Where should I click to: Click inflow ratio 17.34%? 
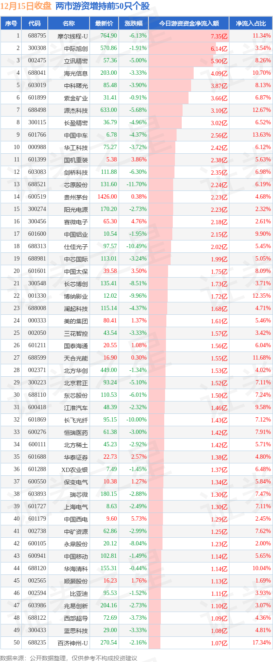pos(262,643)
